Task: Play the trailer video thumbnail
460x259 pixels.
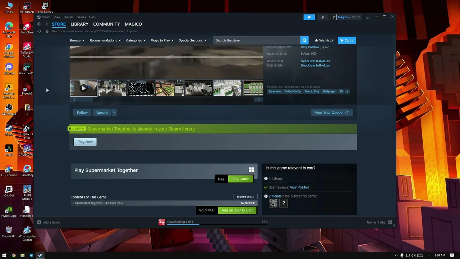Action: point(83,88)
